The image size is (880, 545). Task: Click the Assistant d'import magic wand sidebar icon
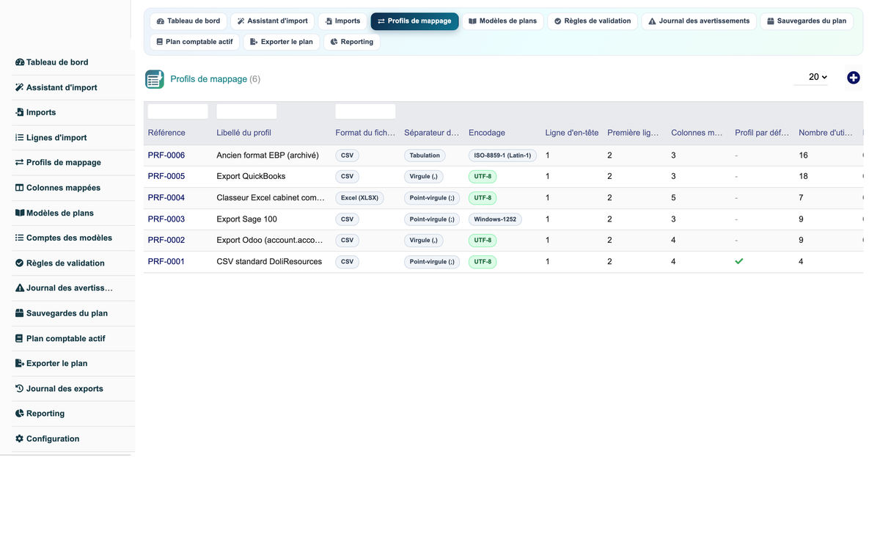(x=20, y=87)
